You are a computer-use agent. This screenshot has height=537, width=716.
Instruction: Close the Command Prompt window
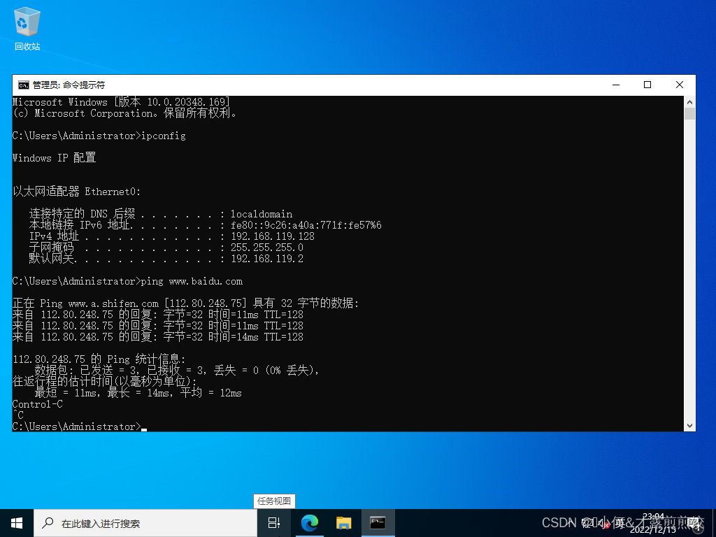(680, 85)
